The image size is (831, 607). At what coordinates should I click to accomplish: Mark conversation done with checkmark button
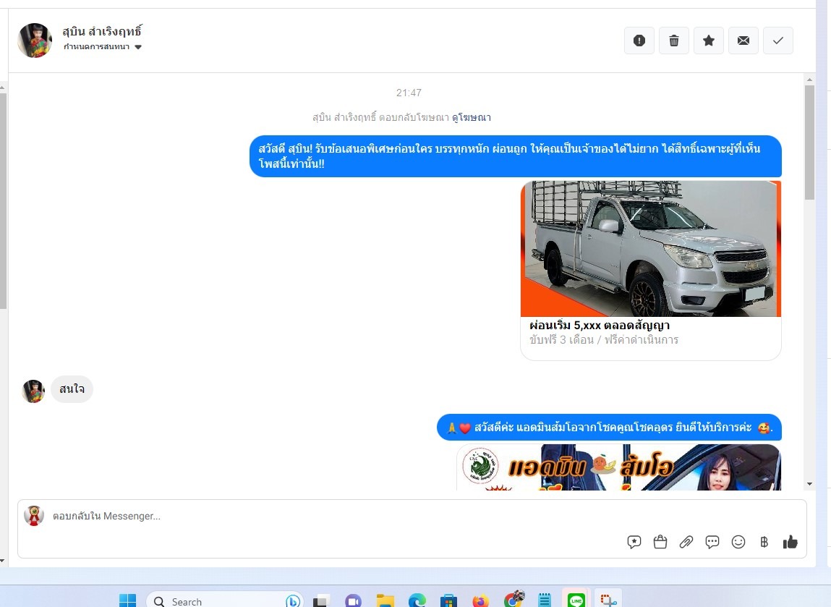coord(778,41)
